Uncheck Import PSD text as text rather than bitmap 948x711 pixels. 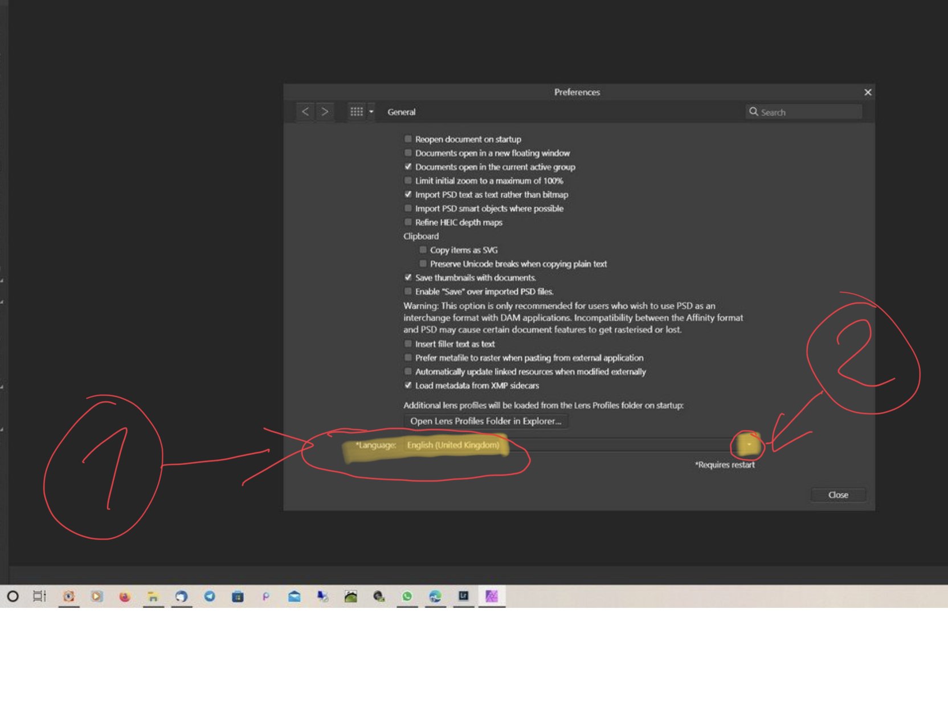click(x=408, y=194)
